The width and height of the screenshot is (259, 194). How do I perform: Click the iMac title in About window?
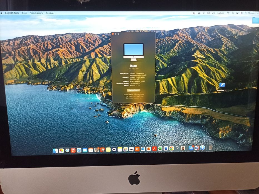133,66
